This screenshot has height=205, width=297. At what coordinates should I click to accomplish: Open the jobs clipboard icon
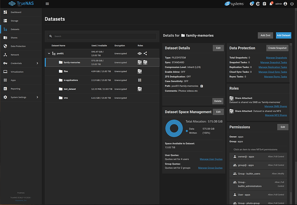point(264,4)
